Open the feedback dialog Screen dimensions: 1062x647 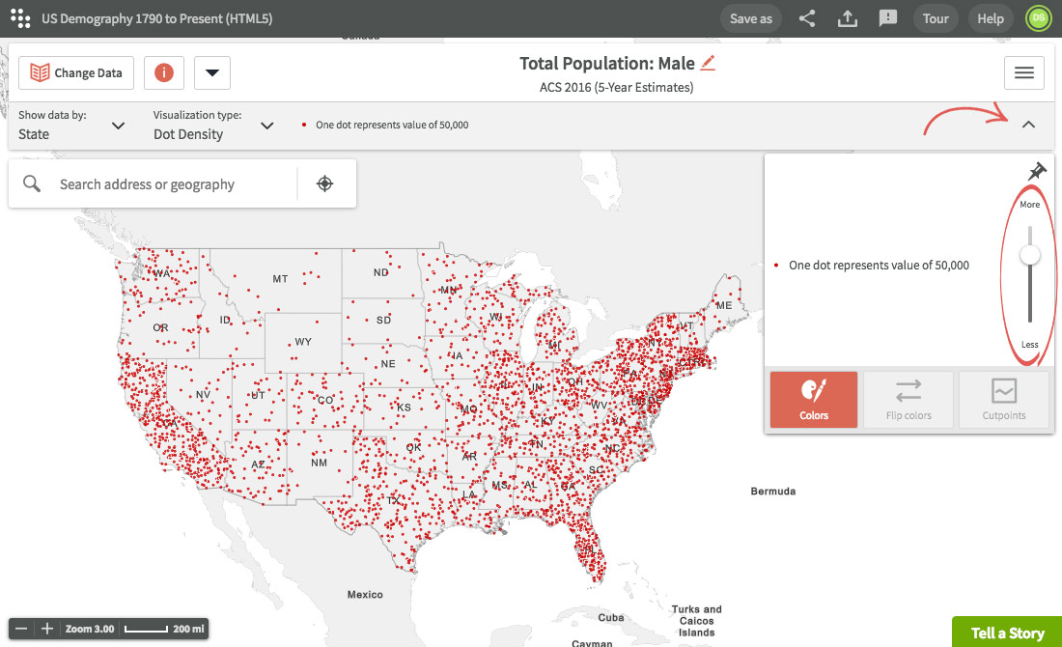(x=887, y=18)
